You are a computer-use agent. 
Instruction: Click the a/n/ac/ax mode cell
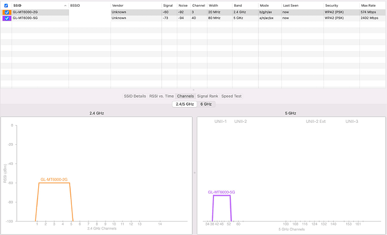pyautogui.click(x=266, y=18)
